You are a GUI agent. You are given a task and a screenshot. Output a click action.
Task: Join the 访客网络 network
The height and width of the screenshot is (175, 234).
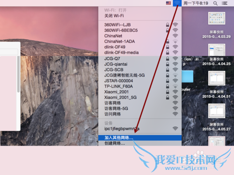(140, 103)
